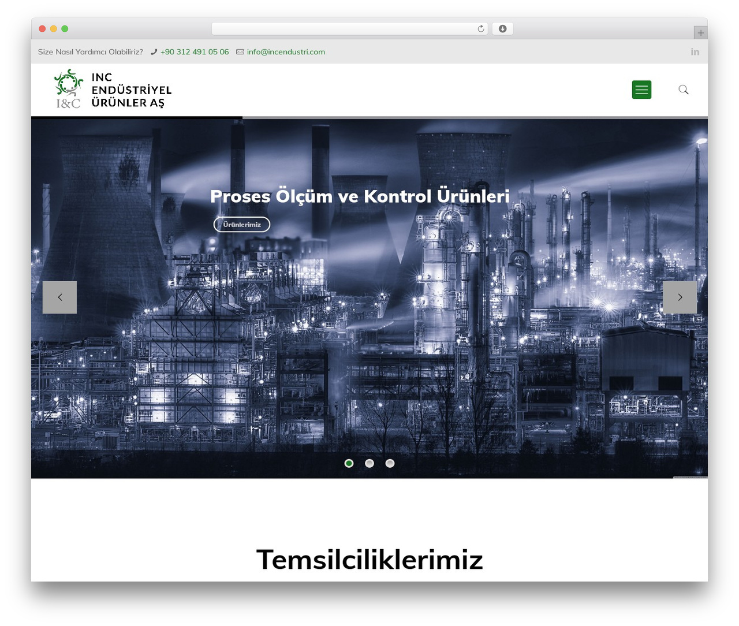Click the Temsilciliklerimiz heading
Image resolution: width=739 pixels, height=626 pixels.
(369, 559)
